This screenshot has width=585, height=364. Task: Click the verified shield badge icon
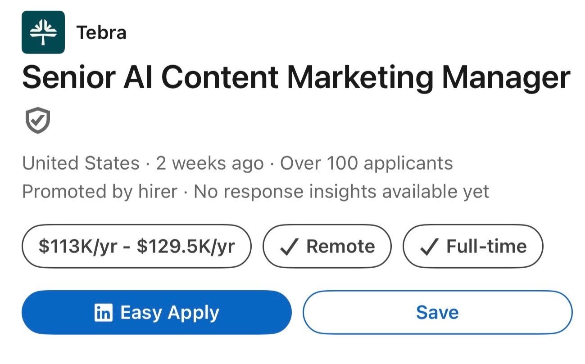pos(37,121)
